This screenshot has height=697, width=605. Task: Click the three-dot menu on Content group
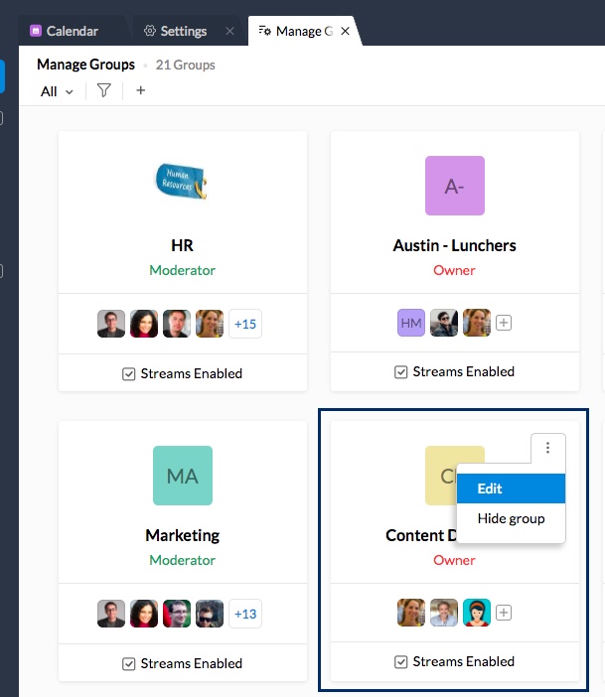(548, 448)
